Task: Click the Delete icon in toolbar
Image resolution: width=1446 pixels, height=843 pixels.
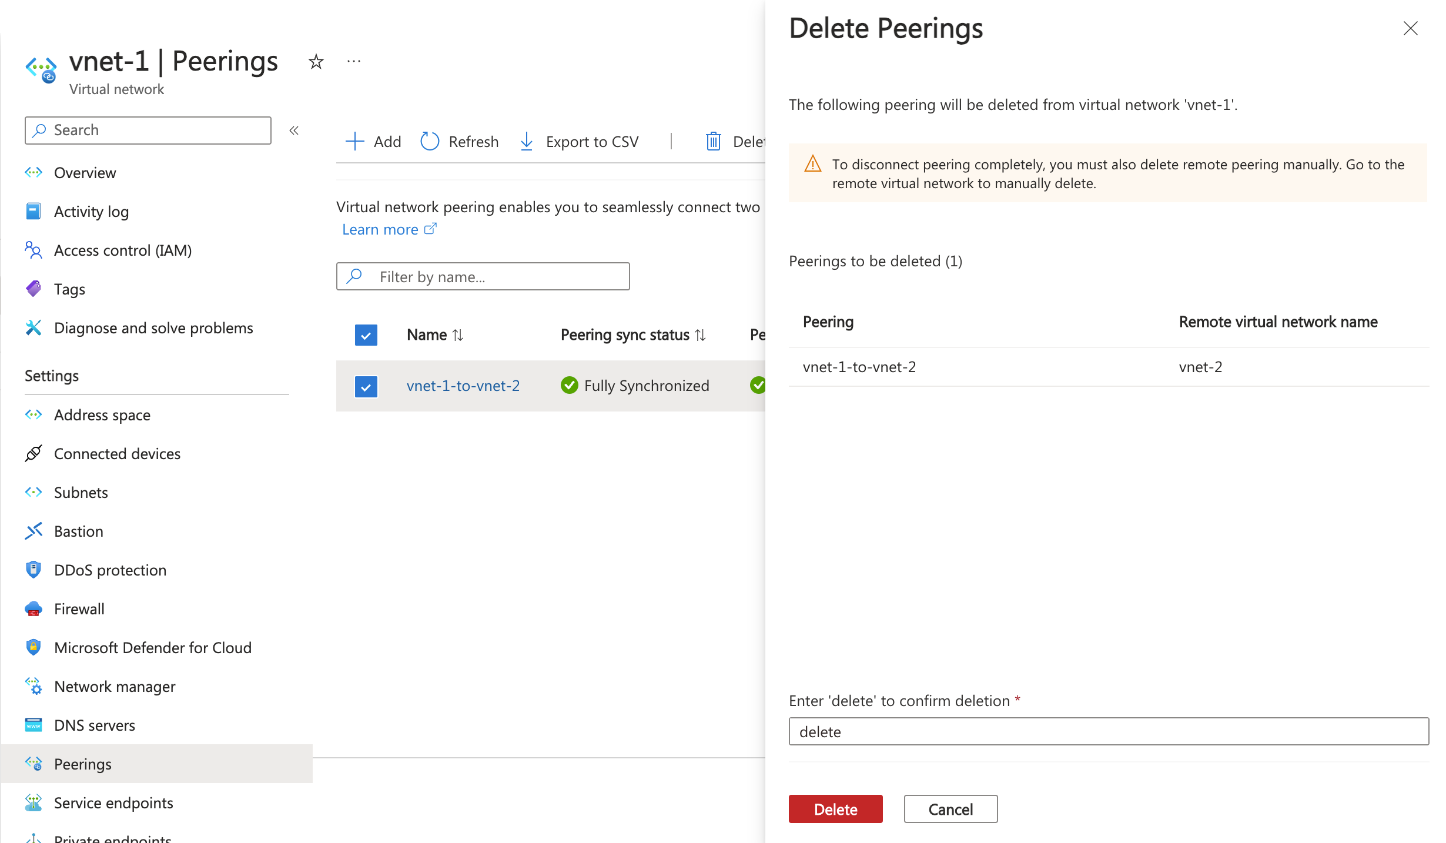Action: point(714,140)
